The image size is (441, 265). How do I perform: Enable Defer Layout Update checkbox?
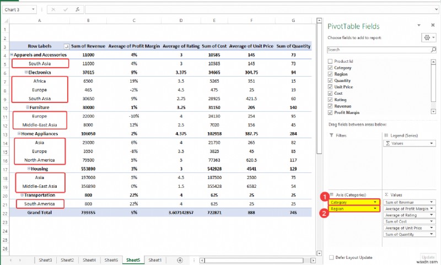pos(331,257)
